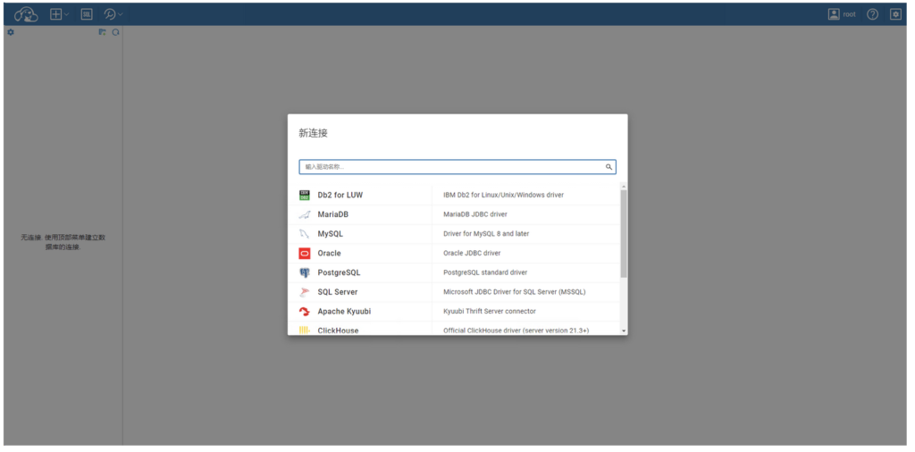Click the driver list scroll-up arrow
This screenshot has height=452, width=915.
click(x=624, y=187)
